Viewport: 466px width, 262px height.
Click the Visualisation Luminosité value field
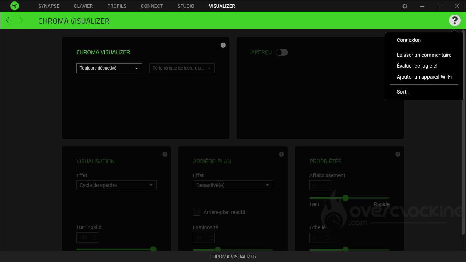87,237
